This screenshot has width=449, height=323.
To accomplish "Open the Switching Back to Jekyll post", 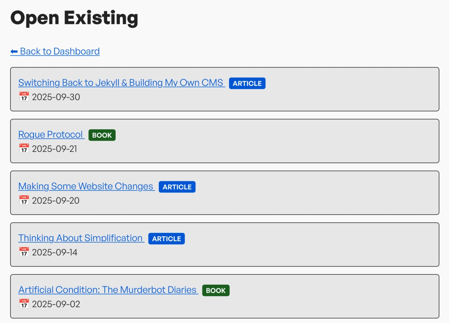I will click(x=121, y=83).
